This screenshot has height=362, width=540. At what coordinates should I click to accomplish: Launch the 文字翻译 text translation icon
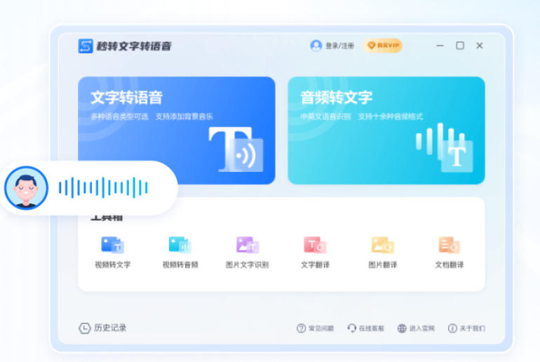click(315, 245)
